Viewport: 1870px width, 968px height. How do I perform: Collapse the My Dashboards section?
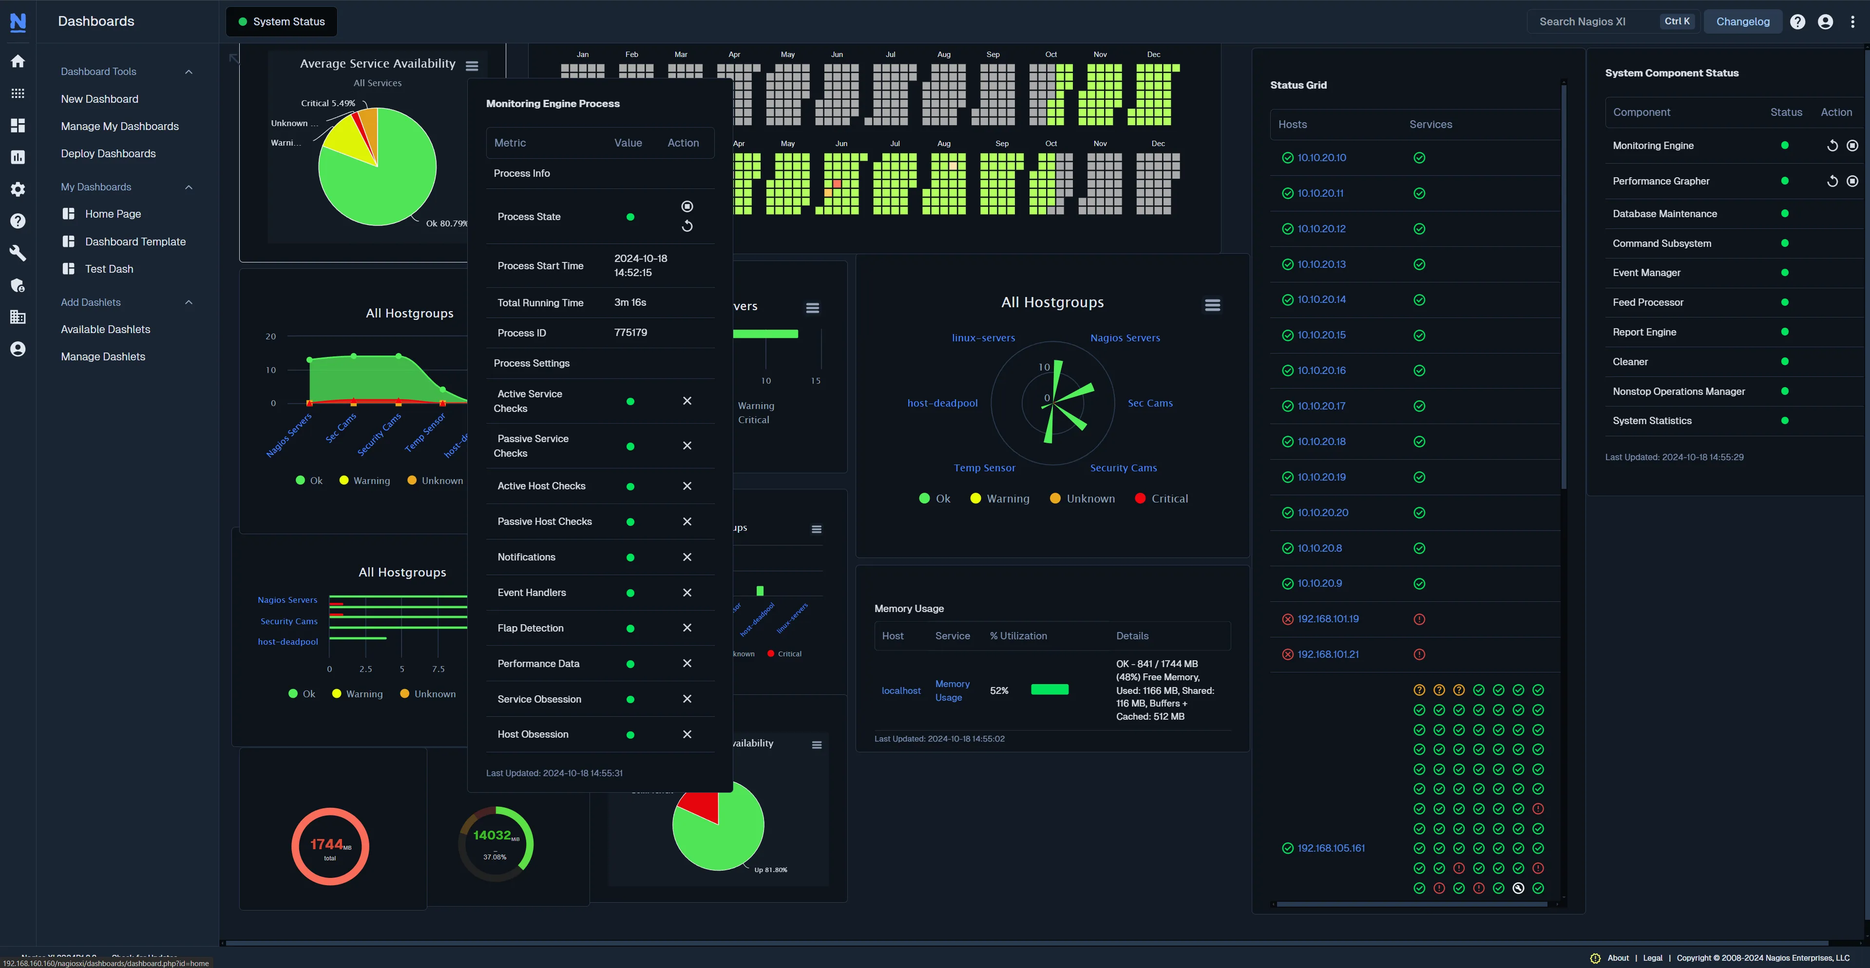click(189, 186)
